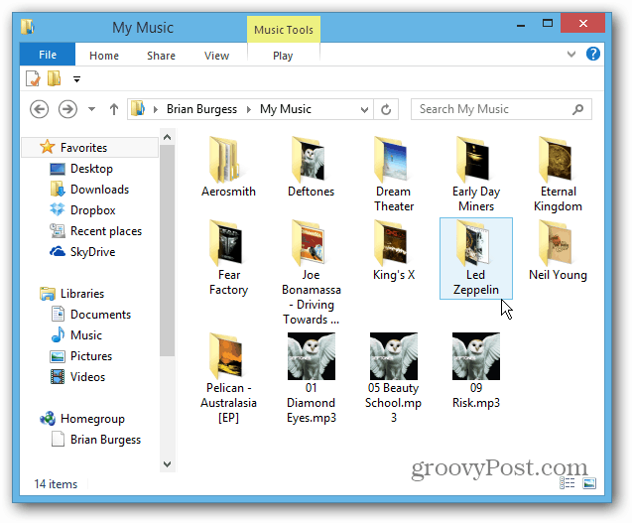This screenshot has width=632, height=523.
Task: Switch to Large icons view in status bar
Action: tap(589, 483)
